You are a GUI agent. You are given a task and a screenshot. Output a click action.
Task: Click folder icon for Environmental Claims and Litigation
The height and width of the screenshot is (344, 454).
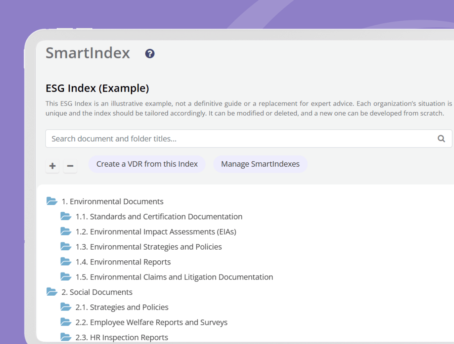66,277
